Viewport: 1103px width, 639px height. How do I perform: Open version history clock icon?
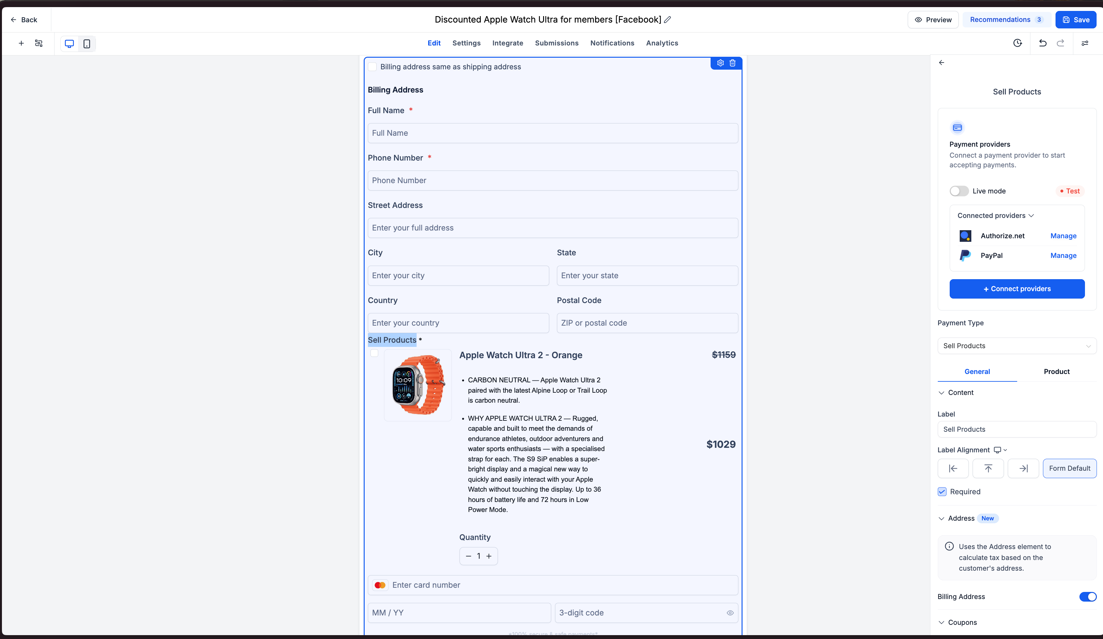pos(1017,43)
